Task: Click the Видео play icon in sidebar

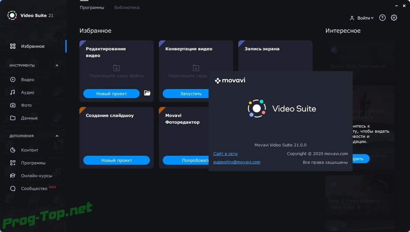Action: tap(13, 80)
